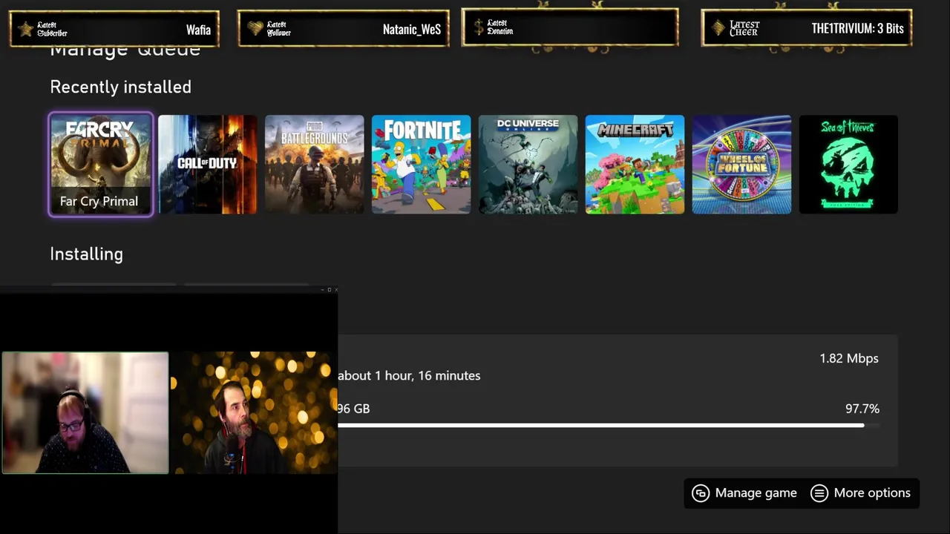Viewport: 950px width, 534px height.
Task: Open the Minecraft game tile
Action: pos(635,165)
